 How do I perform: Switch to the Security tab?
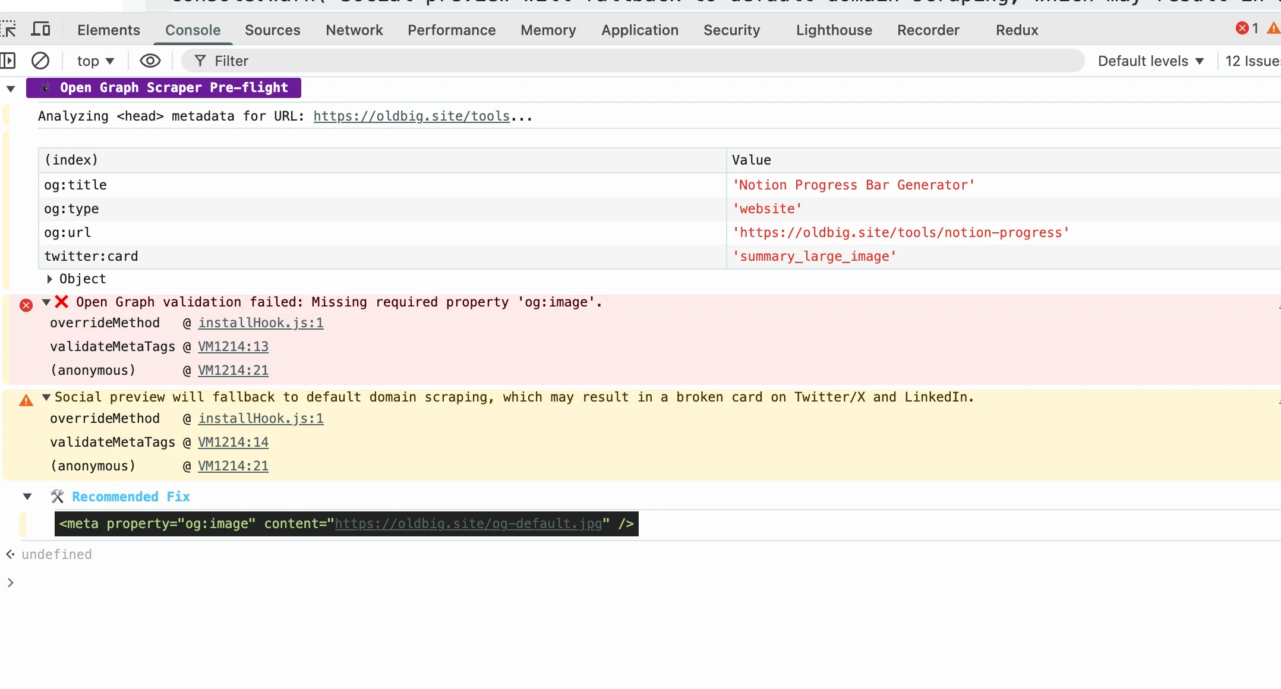tap(731, 30)
